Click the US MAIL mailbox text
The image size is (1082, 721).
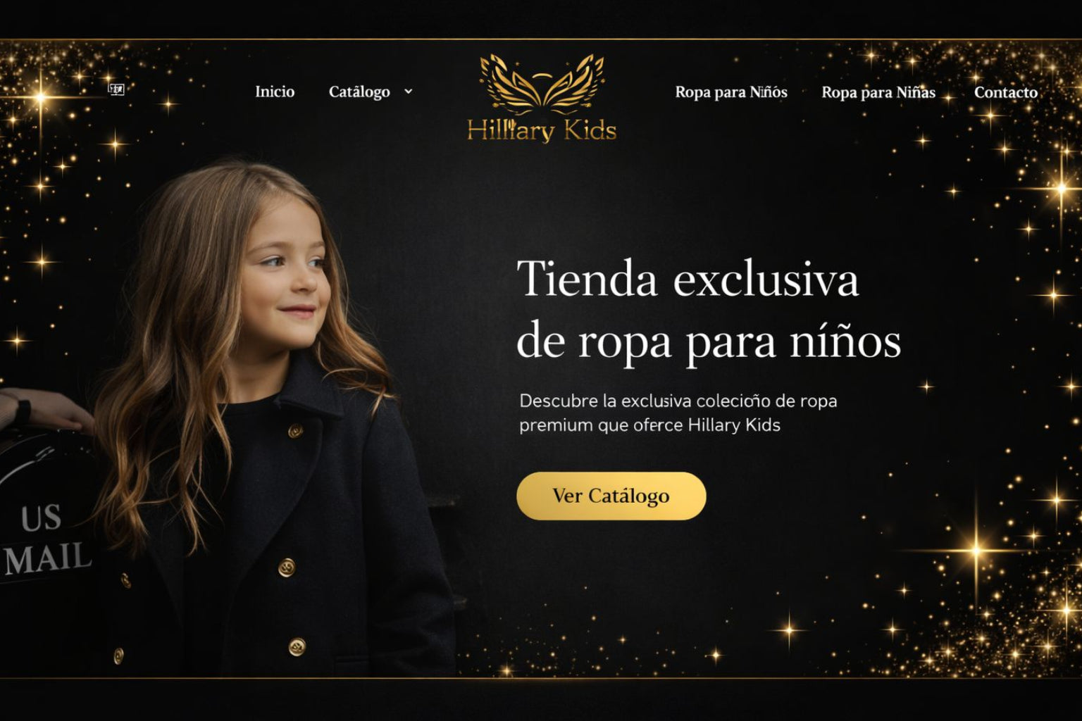[x=48, y=539]
